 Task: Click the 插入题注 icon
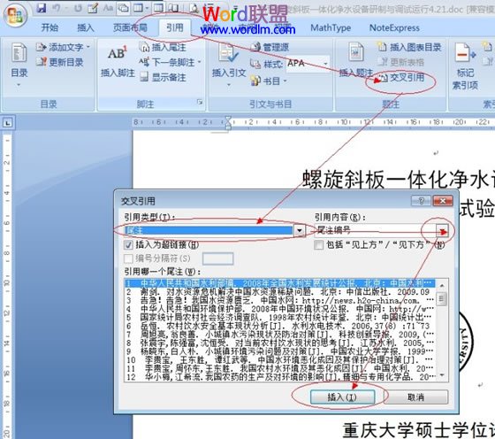click(x=355, y=52)
